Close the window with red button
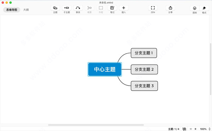This screenshot has height=131, width=212. pyautogui.click(x=3, y=2)
